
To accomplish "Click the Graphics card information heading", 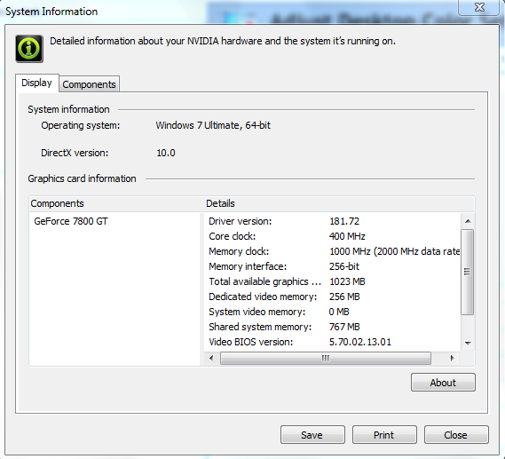I will point(82,178).
